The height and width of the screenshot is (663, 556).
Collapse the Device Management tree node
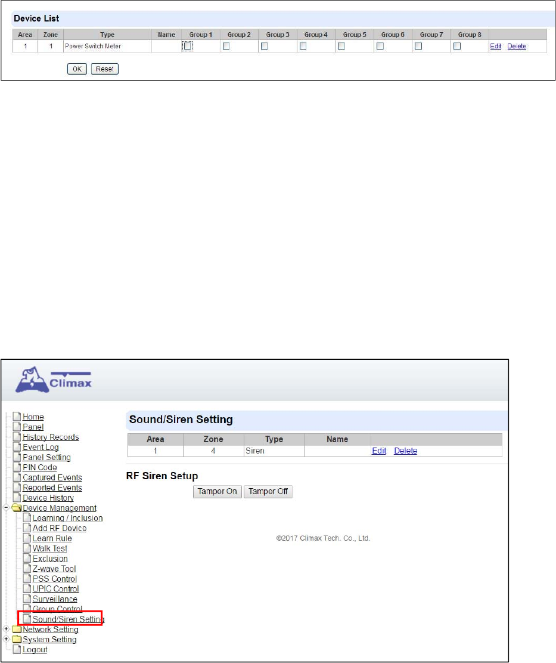click(x=7, y=507)
